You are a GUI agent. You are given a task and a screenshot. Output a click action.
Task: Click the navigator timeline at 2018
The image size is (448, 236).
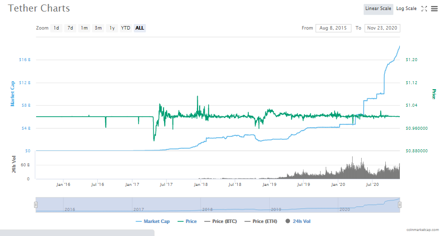(207, 209)
